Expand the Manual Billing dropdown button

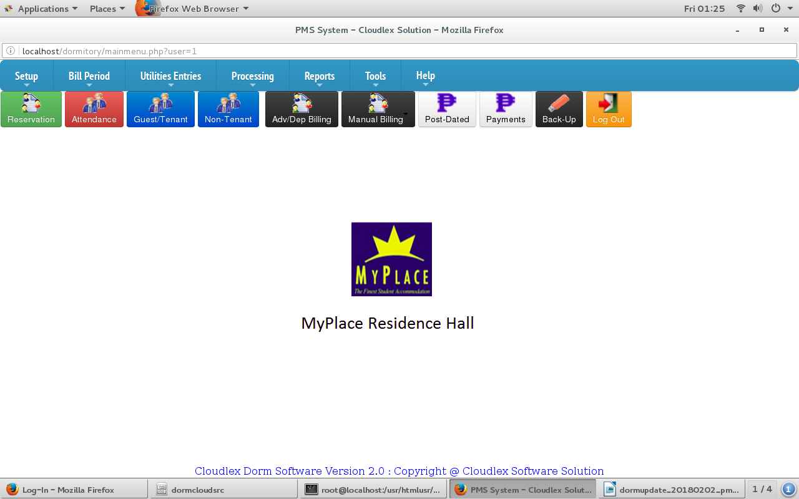(x=378, y=110)
